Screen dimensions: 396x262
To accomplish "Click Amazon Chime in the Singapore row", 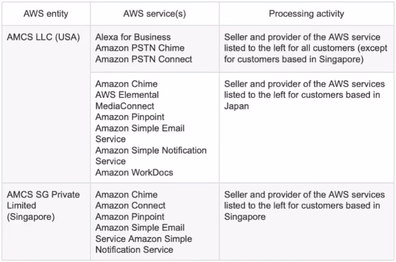I will coord(127,194).
